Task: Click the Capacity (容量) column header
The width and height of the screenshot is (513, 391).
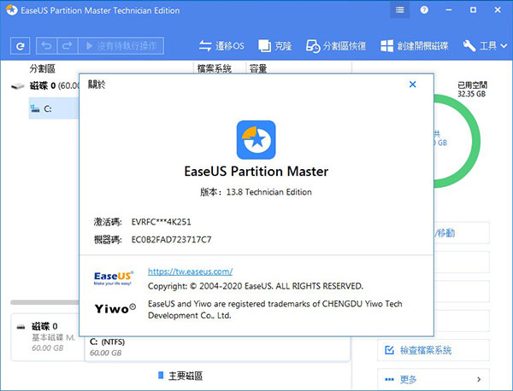Action: pos(258,68)
